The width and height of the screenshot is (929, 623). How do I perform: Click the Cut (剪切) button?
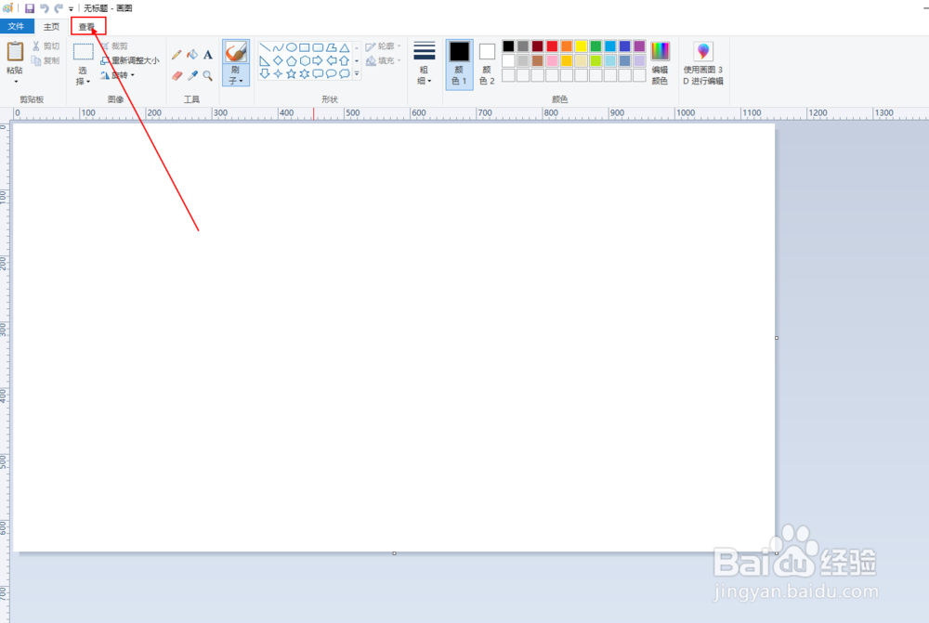click(x=46, y=45)
